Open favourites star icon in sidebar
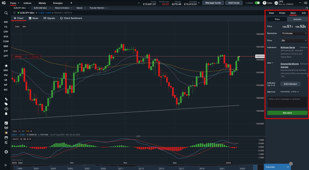Screen dimensions: 309x170 (6, 66)
